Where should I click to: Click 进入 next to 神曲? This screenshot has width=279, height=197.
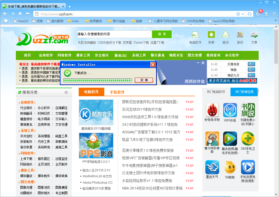[x=251, y=70]
